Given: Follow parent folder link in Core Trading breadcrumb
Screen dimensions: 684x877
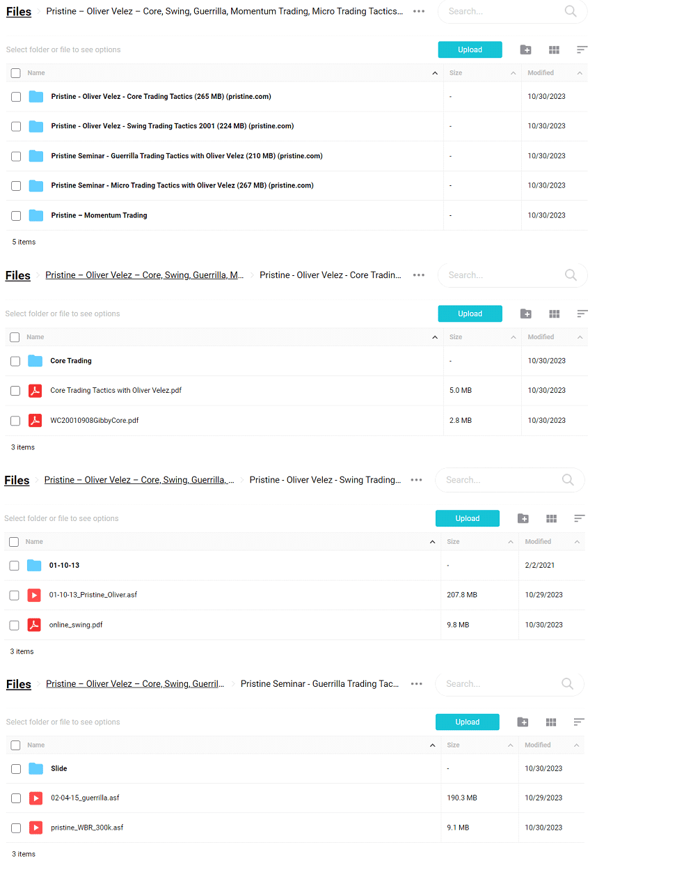Looking at the screenshot, I should tap(145, 275).
